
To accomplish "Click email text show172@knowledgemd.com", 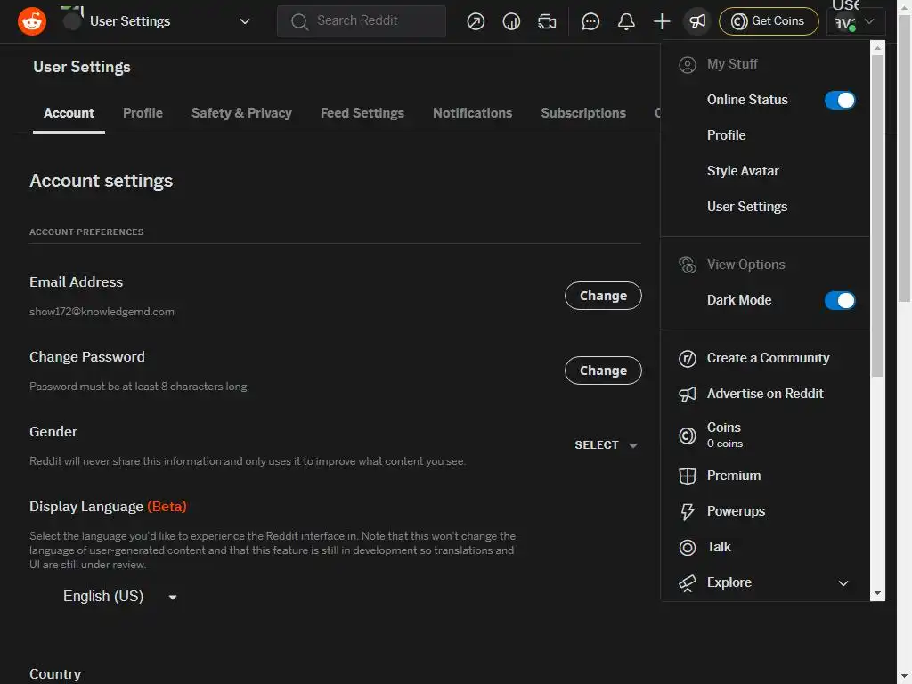I will pyautogui.click(x=102, y=312).
